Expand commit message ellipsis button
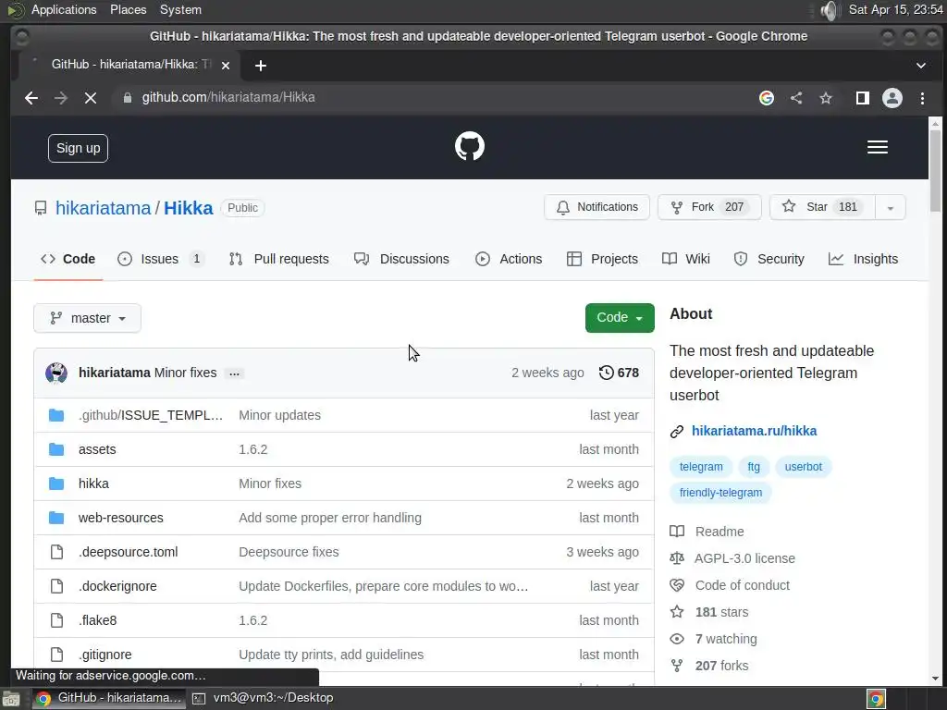 [234, 373]
